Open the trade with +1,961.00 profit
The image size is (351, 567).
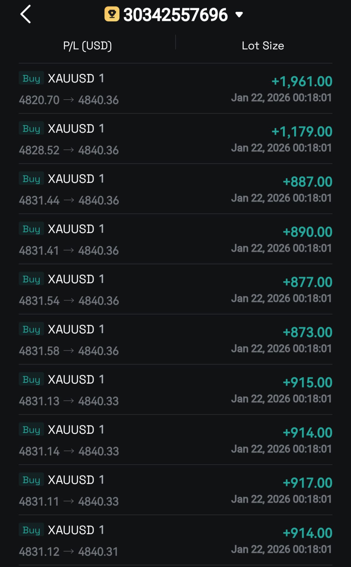301,82
